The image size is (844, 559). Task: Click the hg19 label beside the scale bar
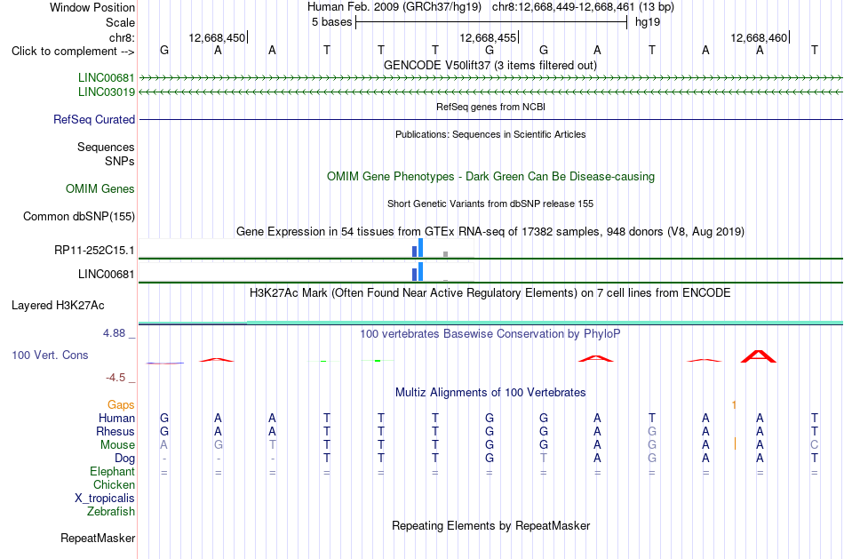tap(648, 22)
